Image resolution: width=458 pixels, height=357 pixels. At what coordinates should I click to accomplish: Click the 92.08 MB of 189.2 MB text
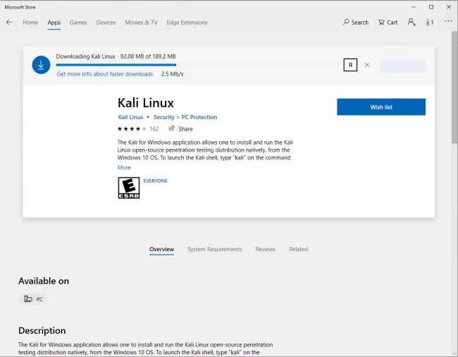pyautogui.click(x=148, y=56)
